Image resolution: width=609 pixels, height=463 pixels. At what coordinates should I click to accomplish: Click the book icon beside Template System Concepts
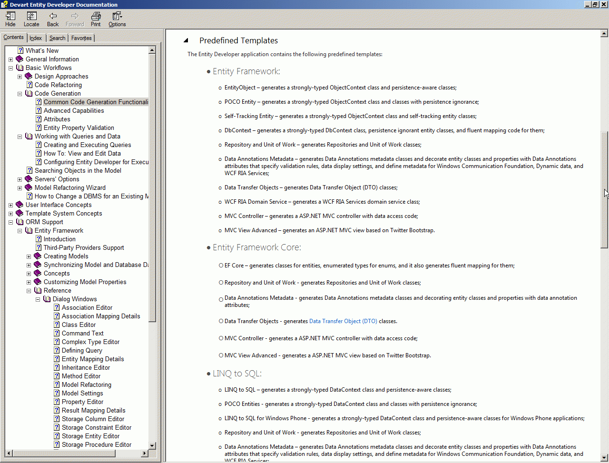(x=20, y=213)
